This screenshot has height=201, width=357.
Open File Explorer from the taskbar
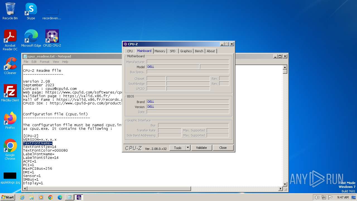[x=32, y=197]
